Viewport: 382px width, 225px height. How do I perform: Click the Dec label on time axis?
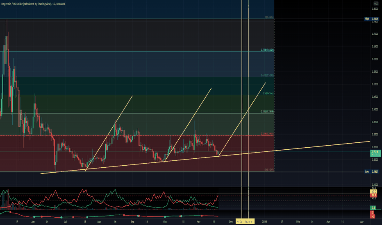(x=231, y=222)
